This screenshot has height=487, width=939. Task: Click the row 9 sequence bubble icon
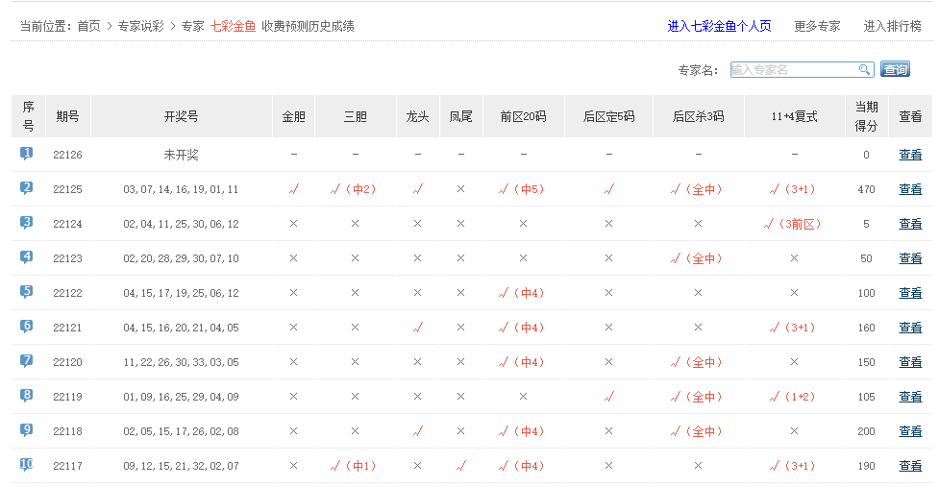pos(27,430)
